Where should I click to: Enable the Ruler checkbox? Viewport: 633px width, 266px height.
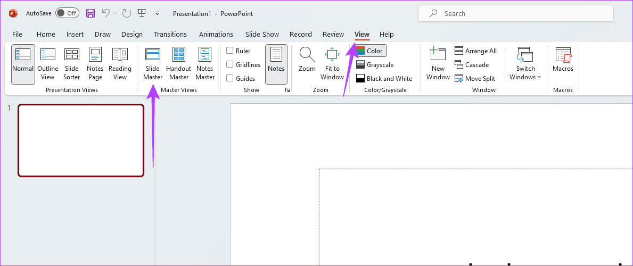pyautogui.click(x=230, y=51)
